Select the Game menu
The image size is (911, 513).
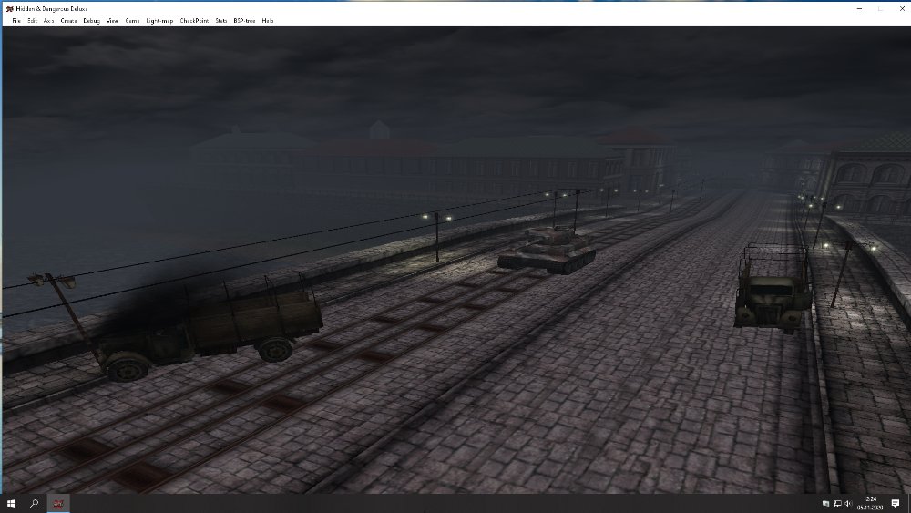tap(132, 20)
